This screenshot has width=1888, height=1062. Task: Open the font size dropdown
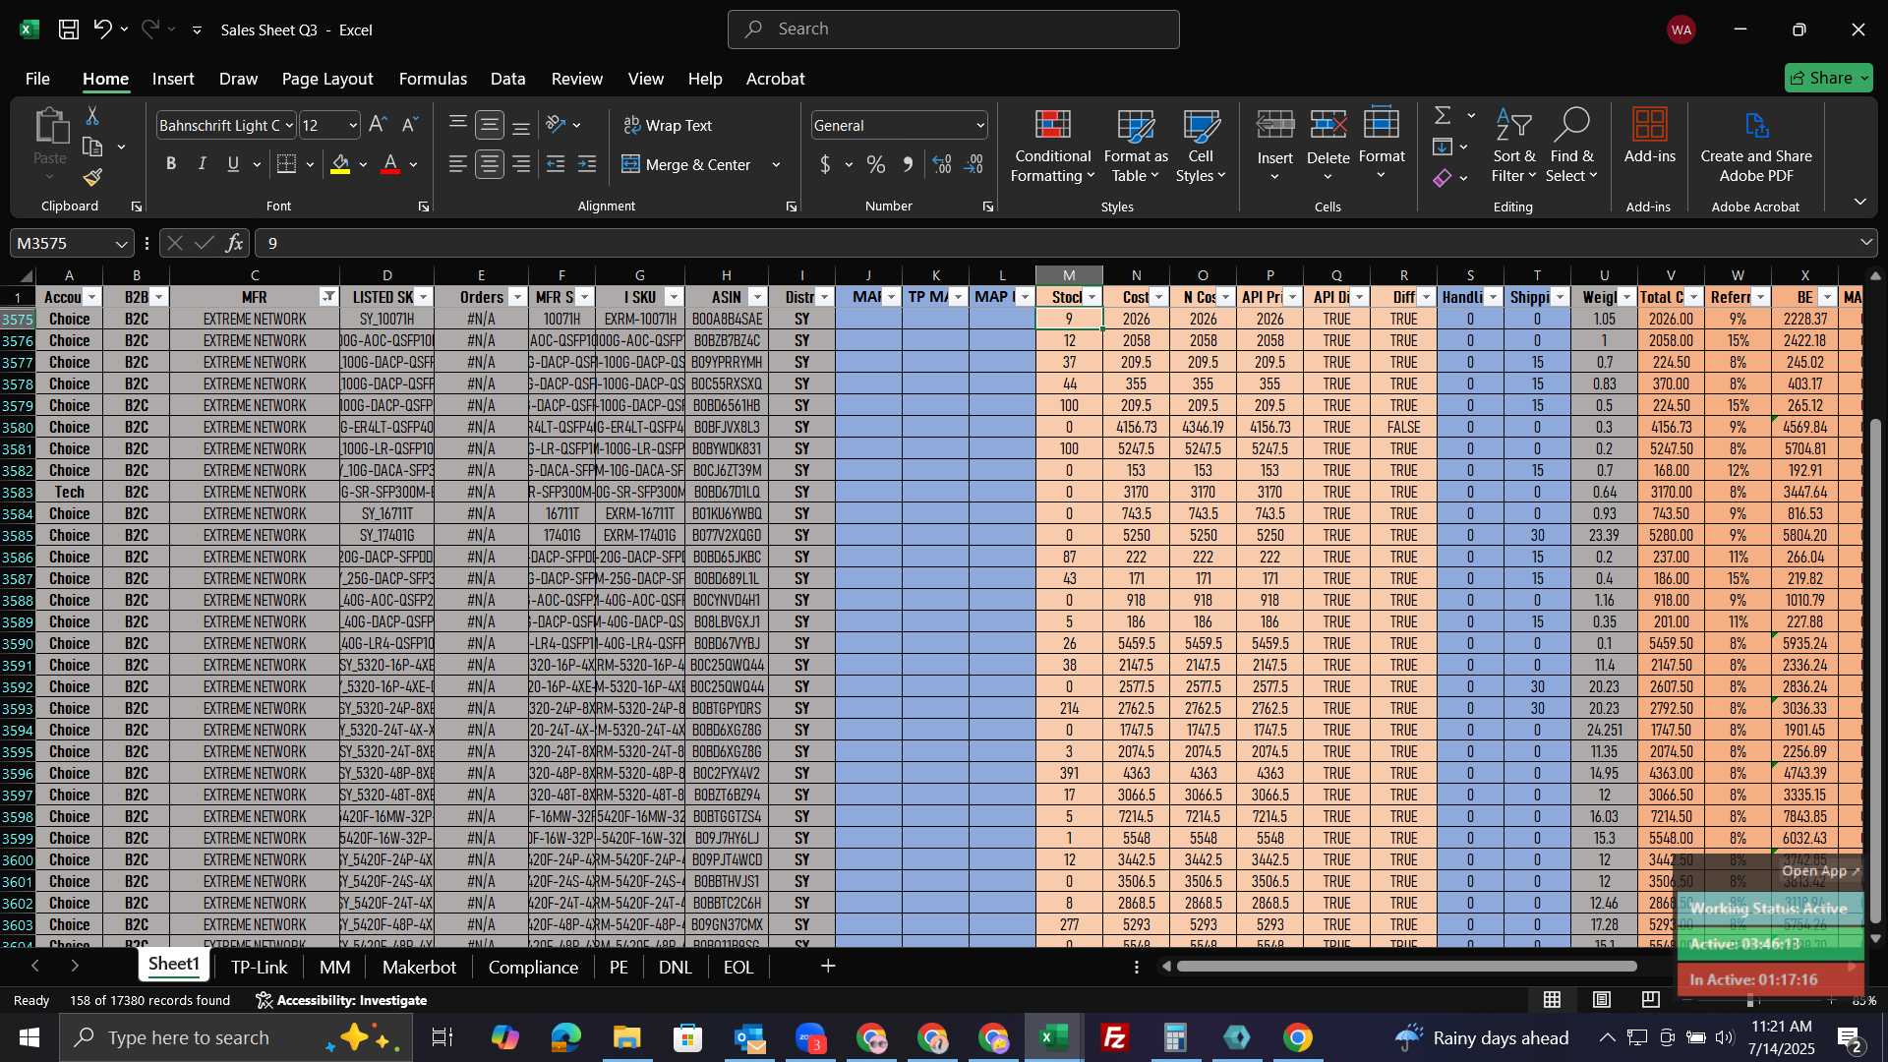[353, 125]
